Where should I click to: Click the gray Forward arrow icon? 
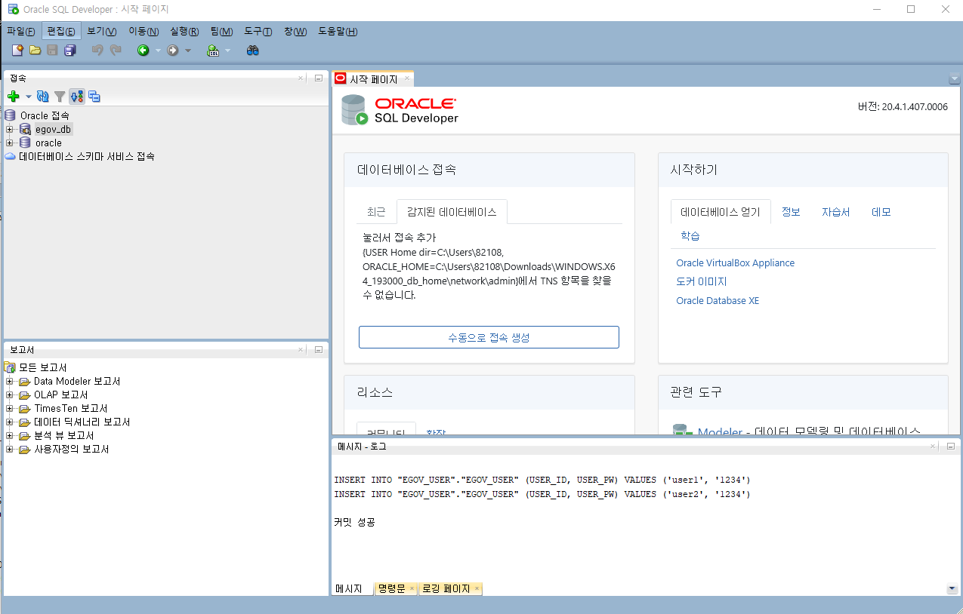pos(173,51)
